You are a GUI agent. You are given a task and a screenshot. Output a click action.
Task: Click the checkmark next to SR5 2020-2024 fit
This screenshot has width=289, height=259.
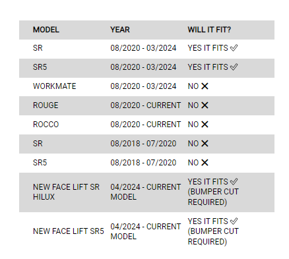(234, 67)
